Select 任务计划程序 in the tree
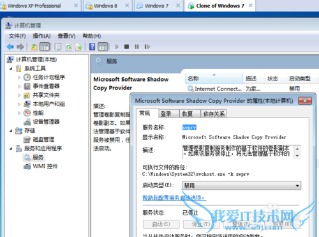Image resolution: width=319 pixels, height=237 pixels. point(48,77)
